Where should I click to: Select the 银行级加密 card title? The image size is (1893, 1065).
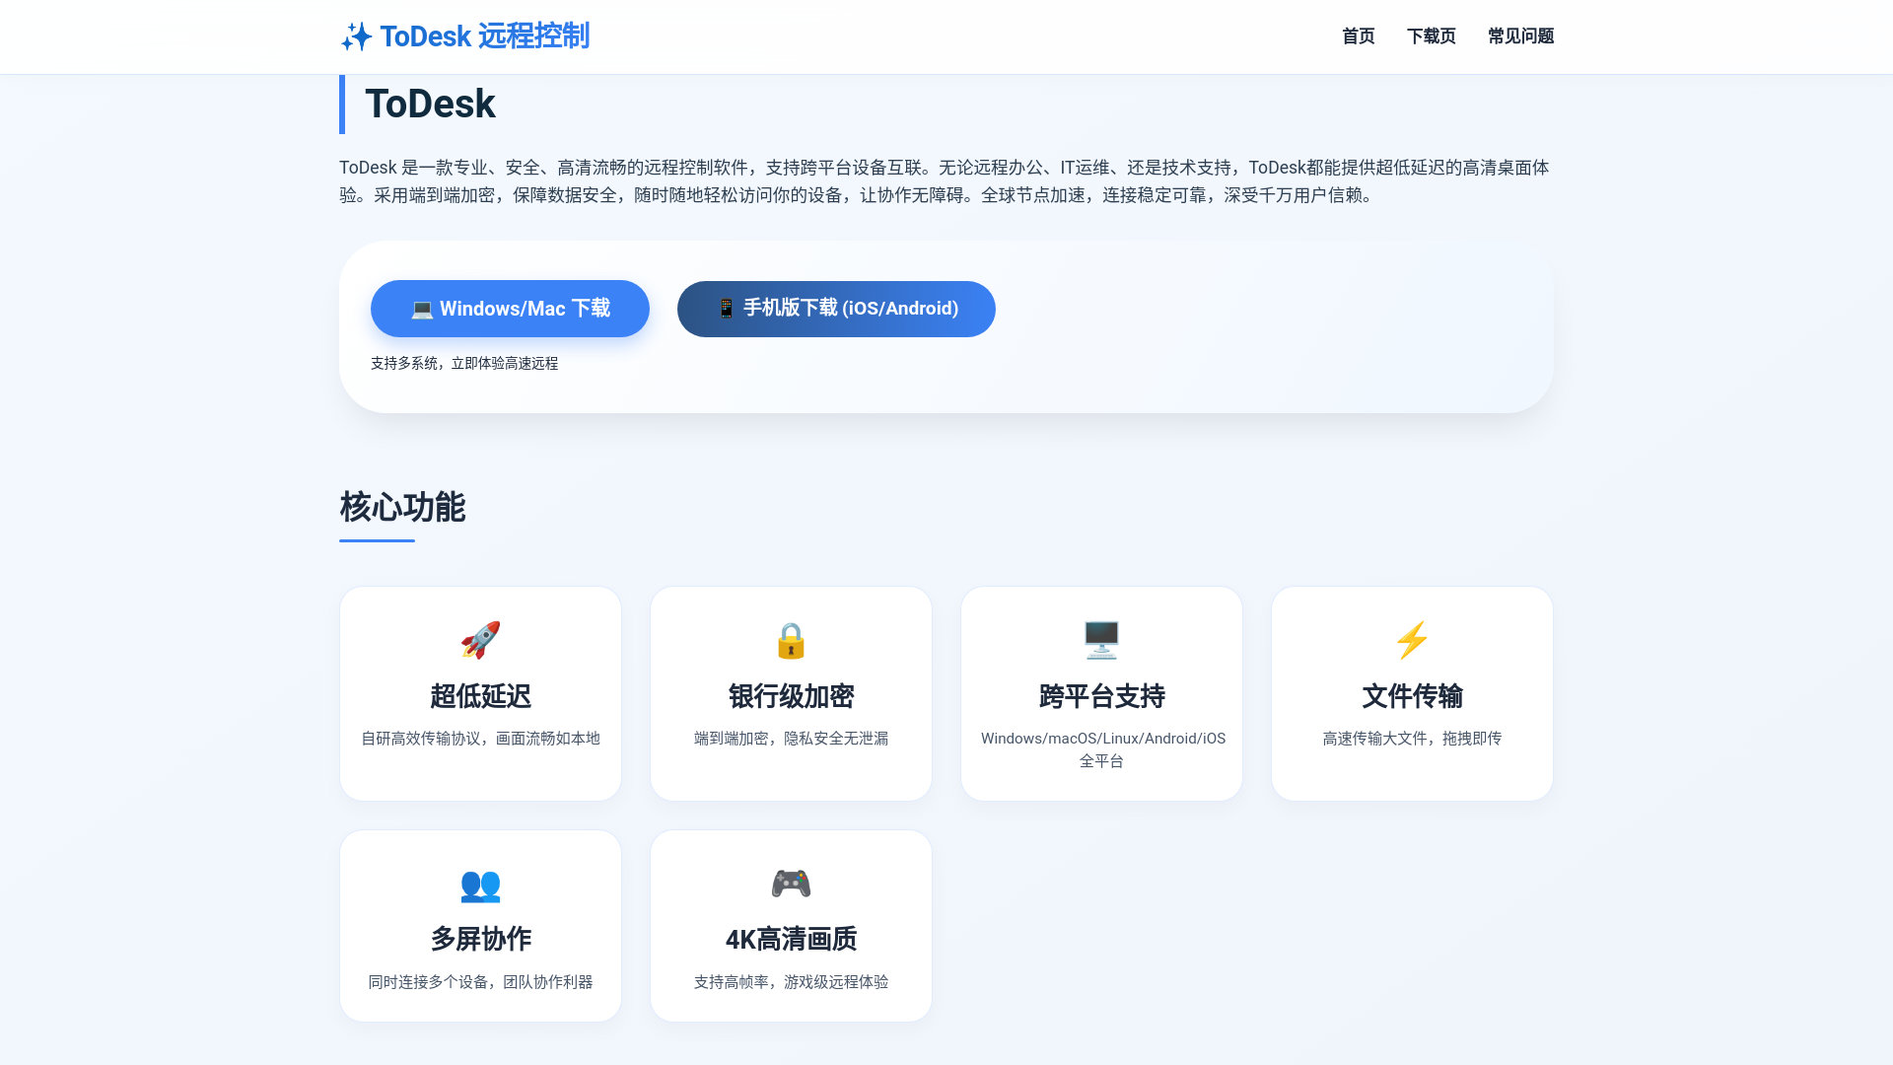pos(791,696)
